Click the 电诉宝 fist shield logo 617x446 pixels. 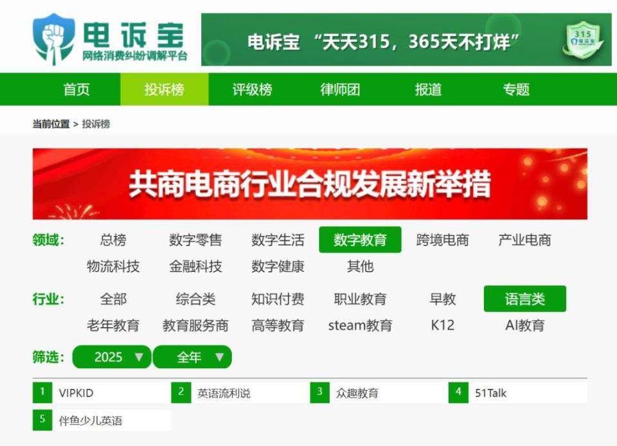(x=53, y=37)
